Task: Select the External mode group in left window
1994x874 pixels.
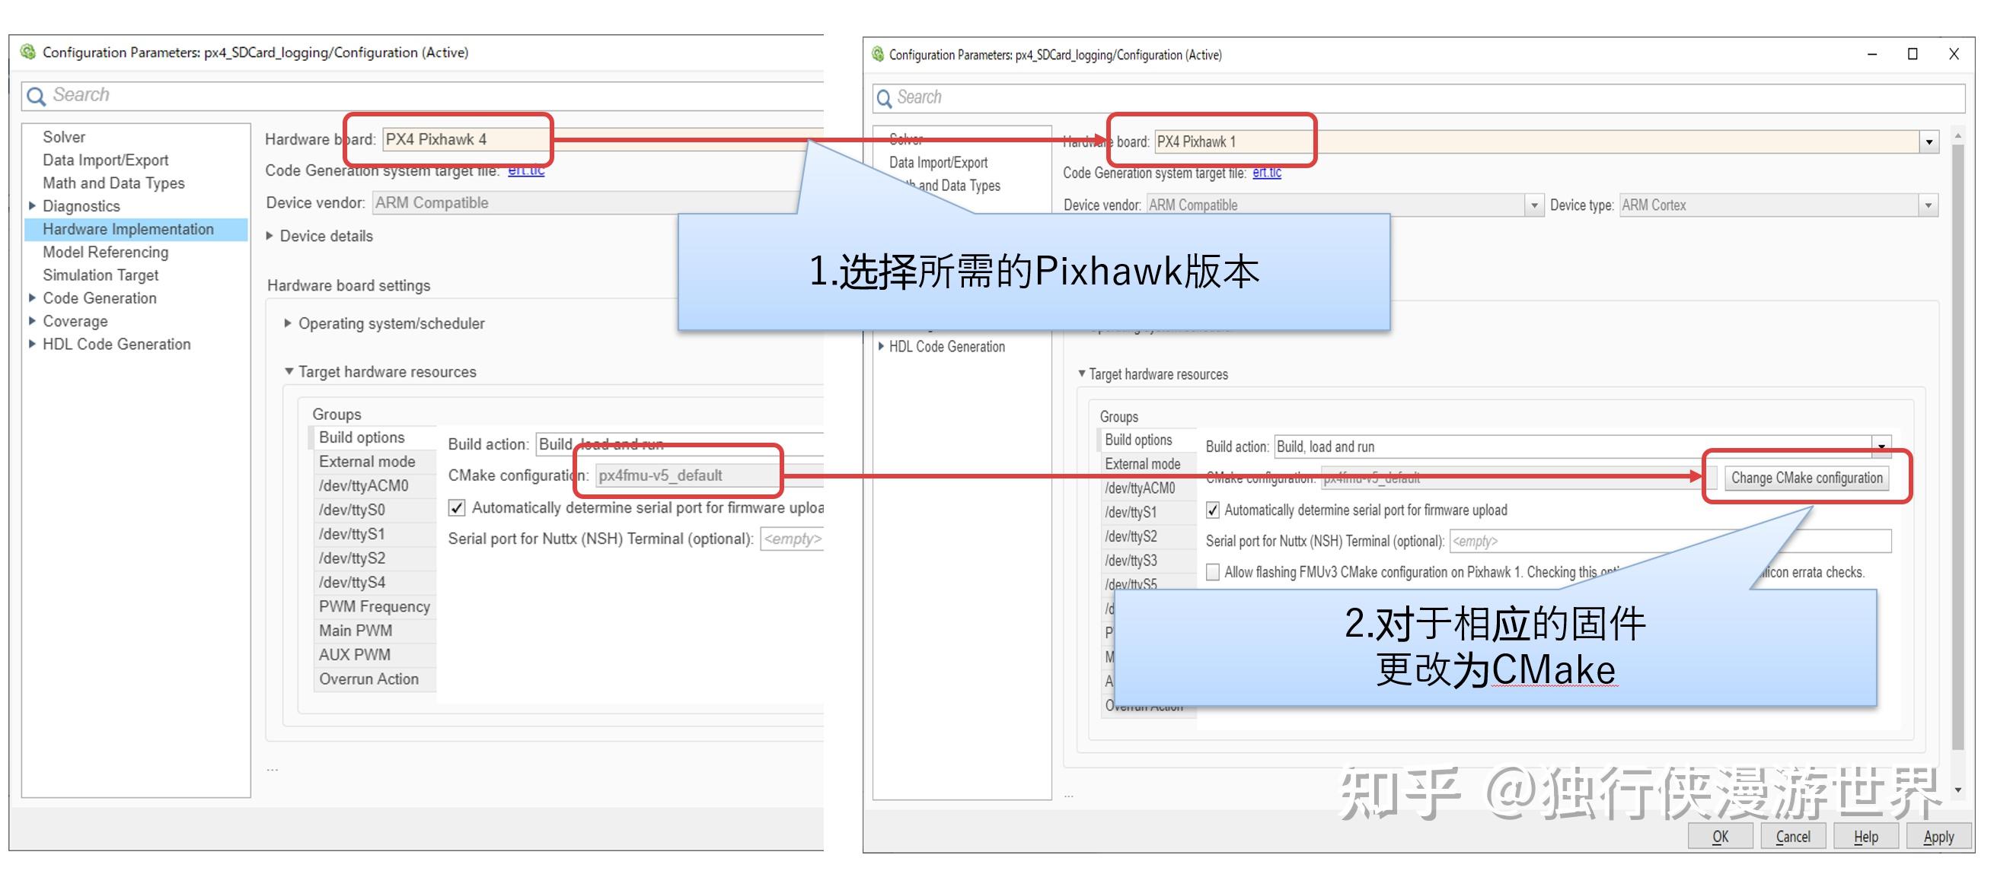Action: 367,462
